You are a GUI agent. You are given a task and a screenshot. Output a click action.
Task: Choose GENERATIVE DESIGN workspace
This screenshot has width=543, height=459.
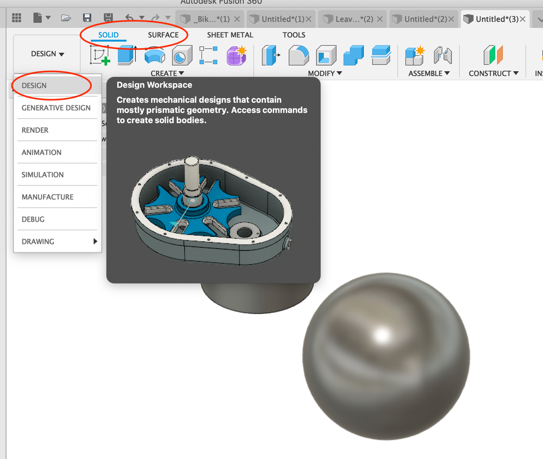(x=57, y=108)
